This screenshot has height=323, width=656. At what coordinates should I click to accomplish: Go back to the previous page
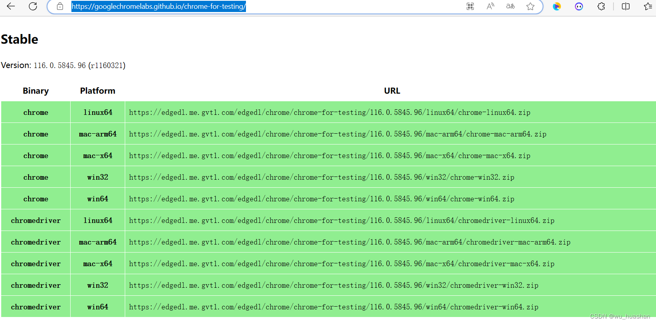[11, 6]
